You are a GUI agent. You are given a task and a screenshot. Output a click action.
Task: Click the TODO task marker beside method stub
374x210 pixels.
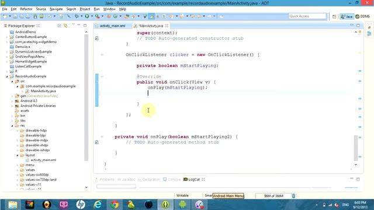pyautogui.click(x=97, y=142)
